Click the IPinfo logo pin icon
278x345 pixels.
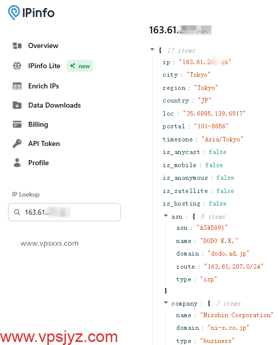14,13
